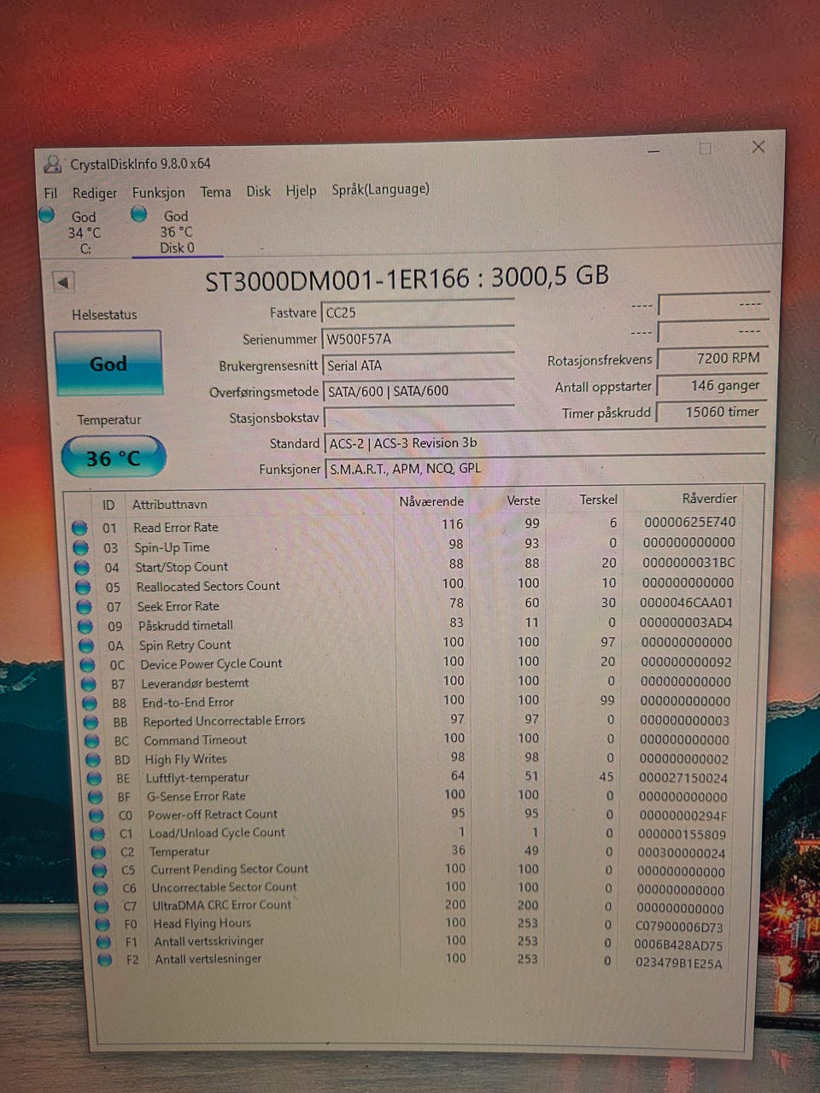
Task: Select the Load/Unload Cycle Count text
Action: pyautogui.click(x=217, y=833)
